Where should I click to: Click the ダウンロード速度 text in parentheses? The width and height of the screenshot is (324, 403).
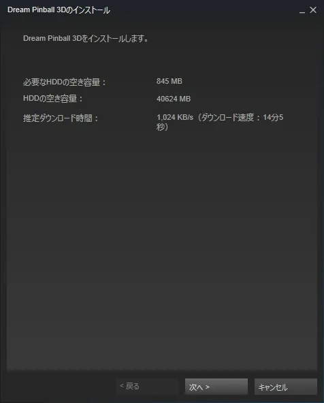[227, 118]
